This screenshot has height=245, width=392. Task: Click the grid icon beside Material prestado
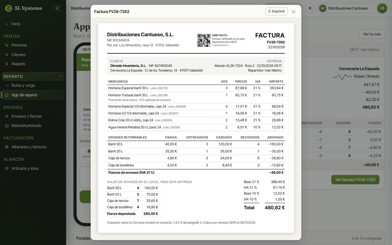coord(7,125)
